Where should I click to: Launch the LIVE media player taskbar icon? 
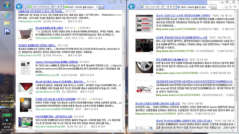[x=7, y=32]
